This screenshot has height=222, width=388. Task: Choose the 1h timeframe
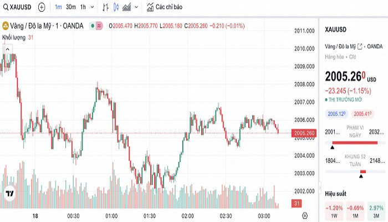point(83,7)
